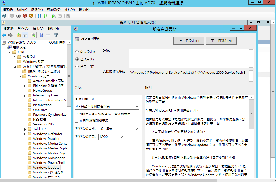The height and width of the screenshot is (182, 276).
Task: Click the description pane scrollbar thumb
Action: point(251,114)
